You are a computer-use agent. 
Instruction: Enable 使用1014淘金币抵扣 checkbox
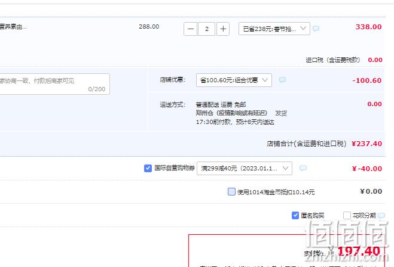click(x=231, y=192)
